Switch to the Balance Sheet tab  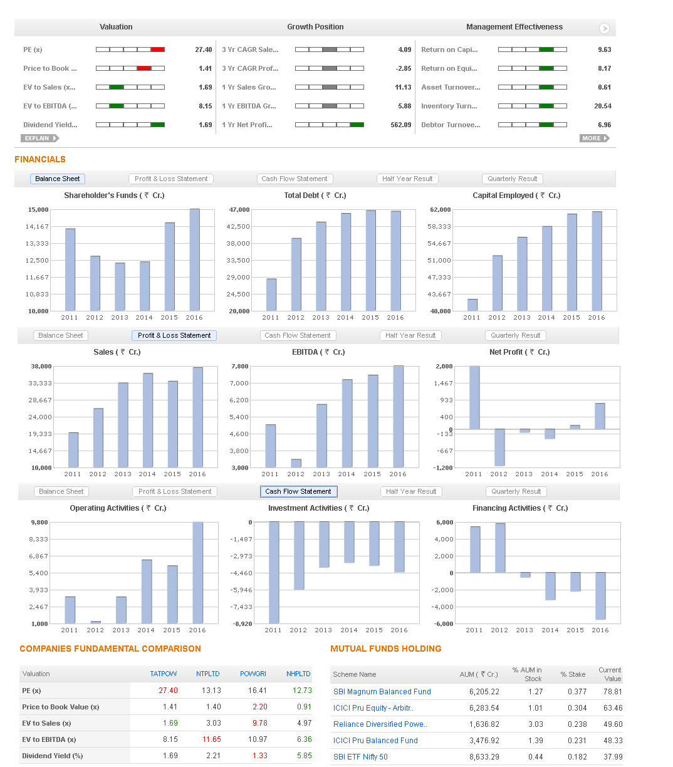57,179
